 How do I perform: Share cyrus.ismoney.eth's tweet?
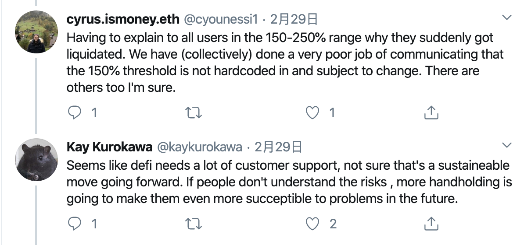point(431,113)
